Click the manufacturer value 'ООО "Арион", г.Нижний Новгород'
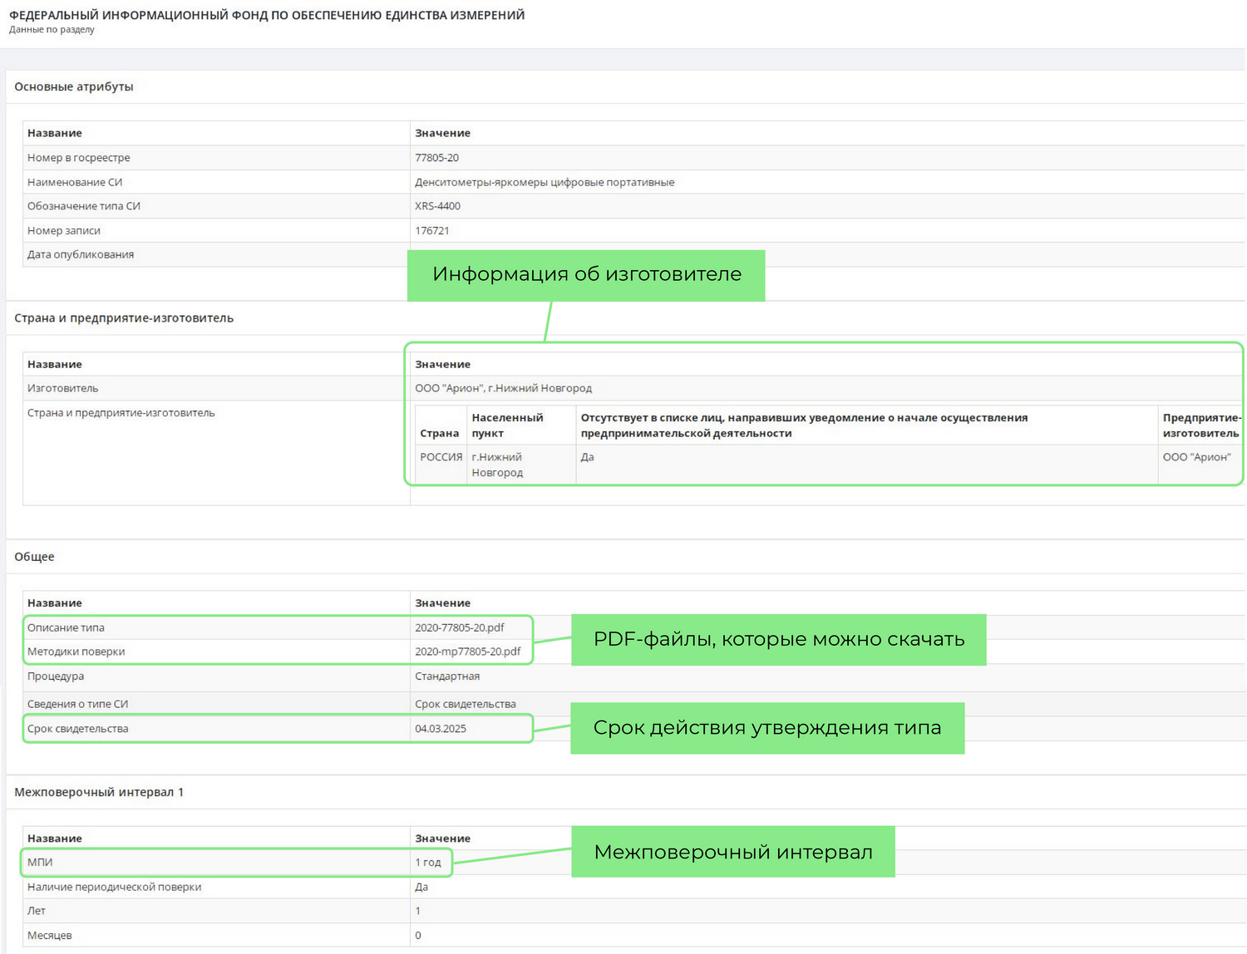The width and height of the screenshot is (1247, 954). pos(503,388)
